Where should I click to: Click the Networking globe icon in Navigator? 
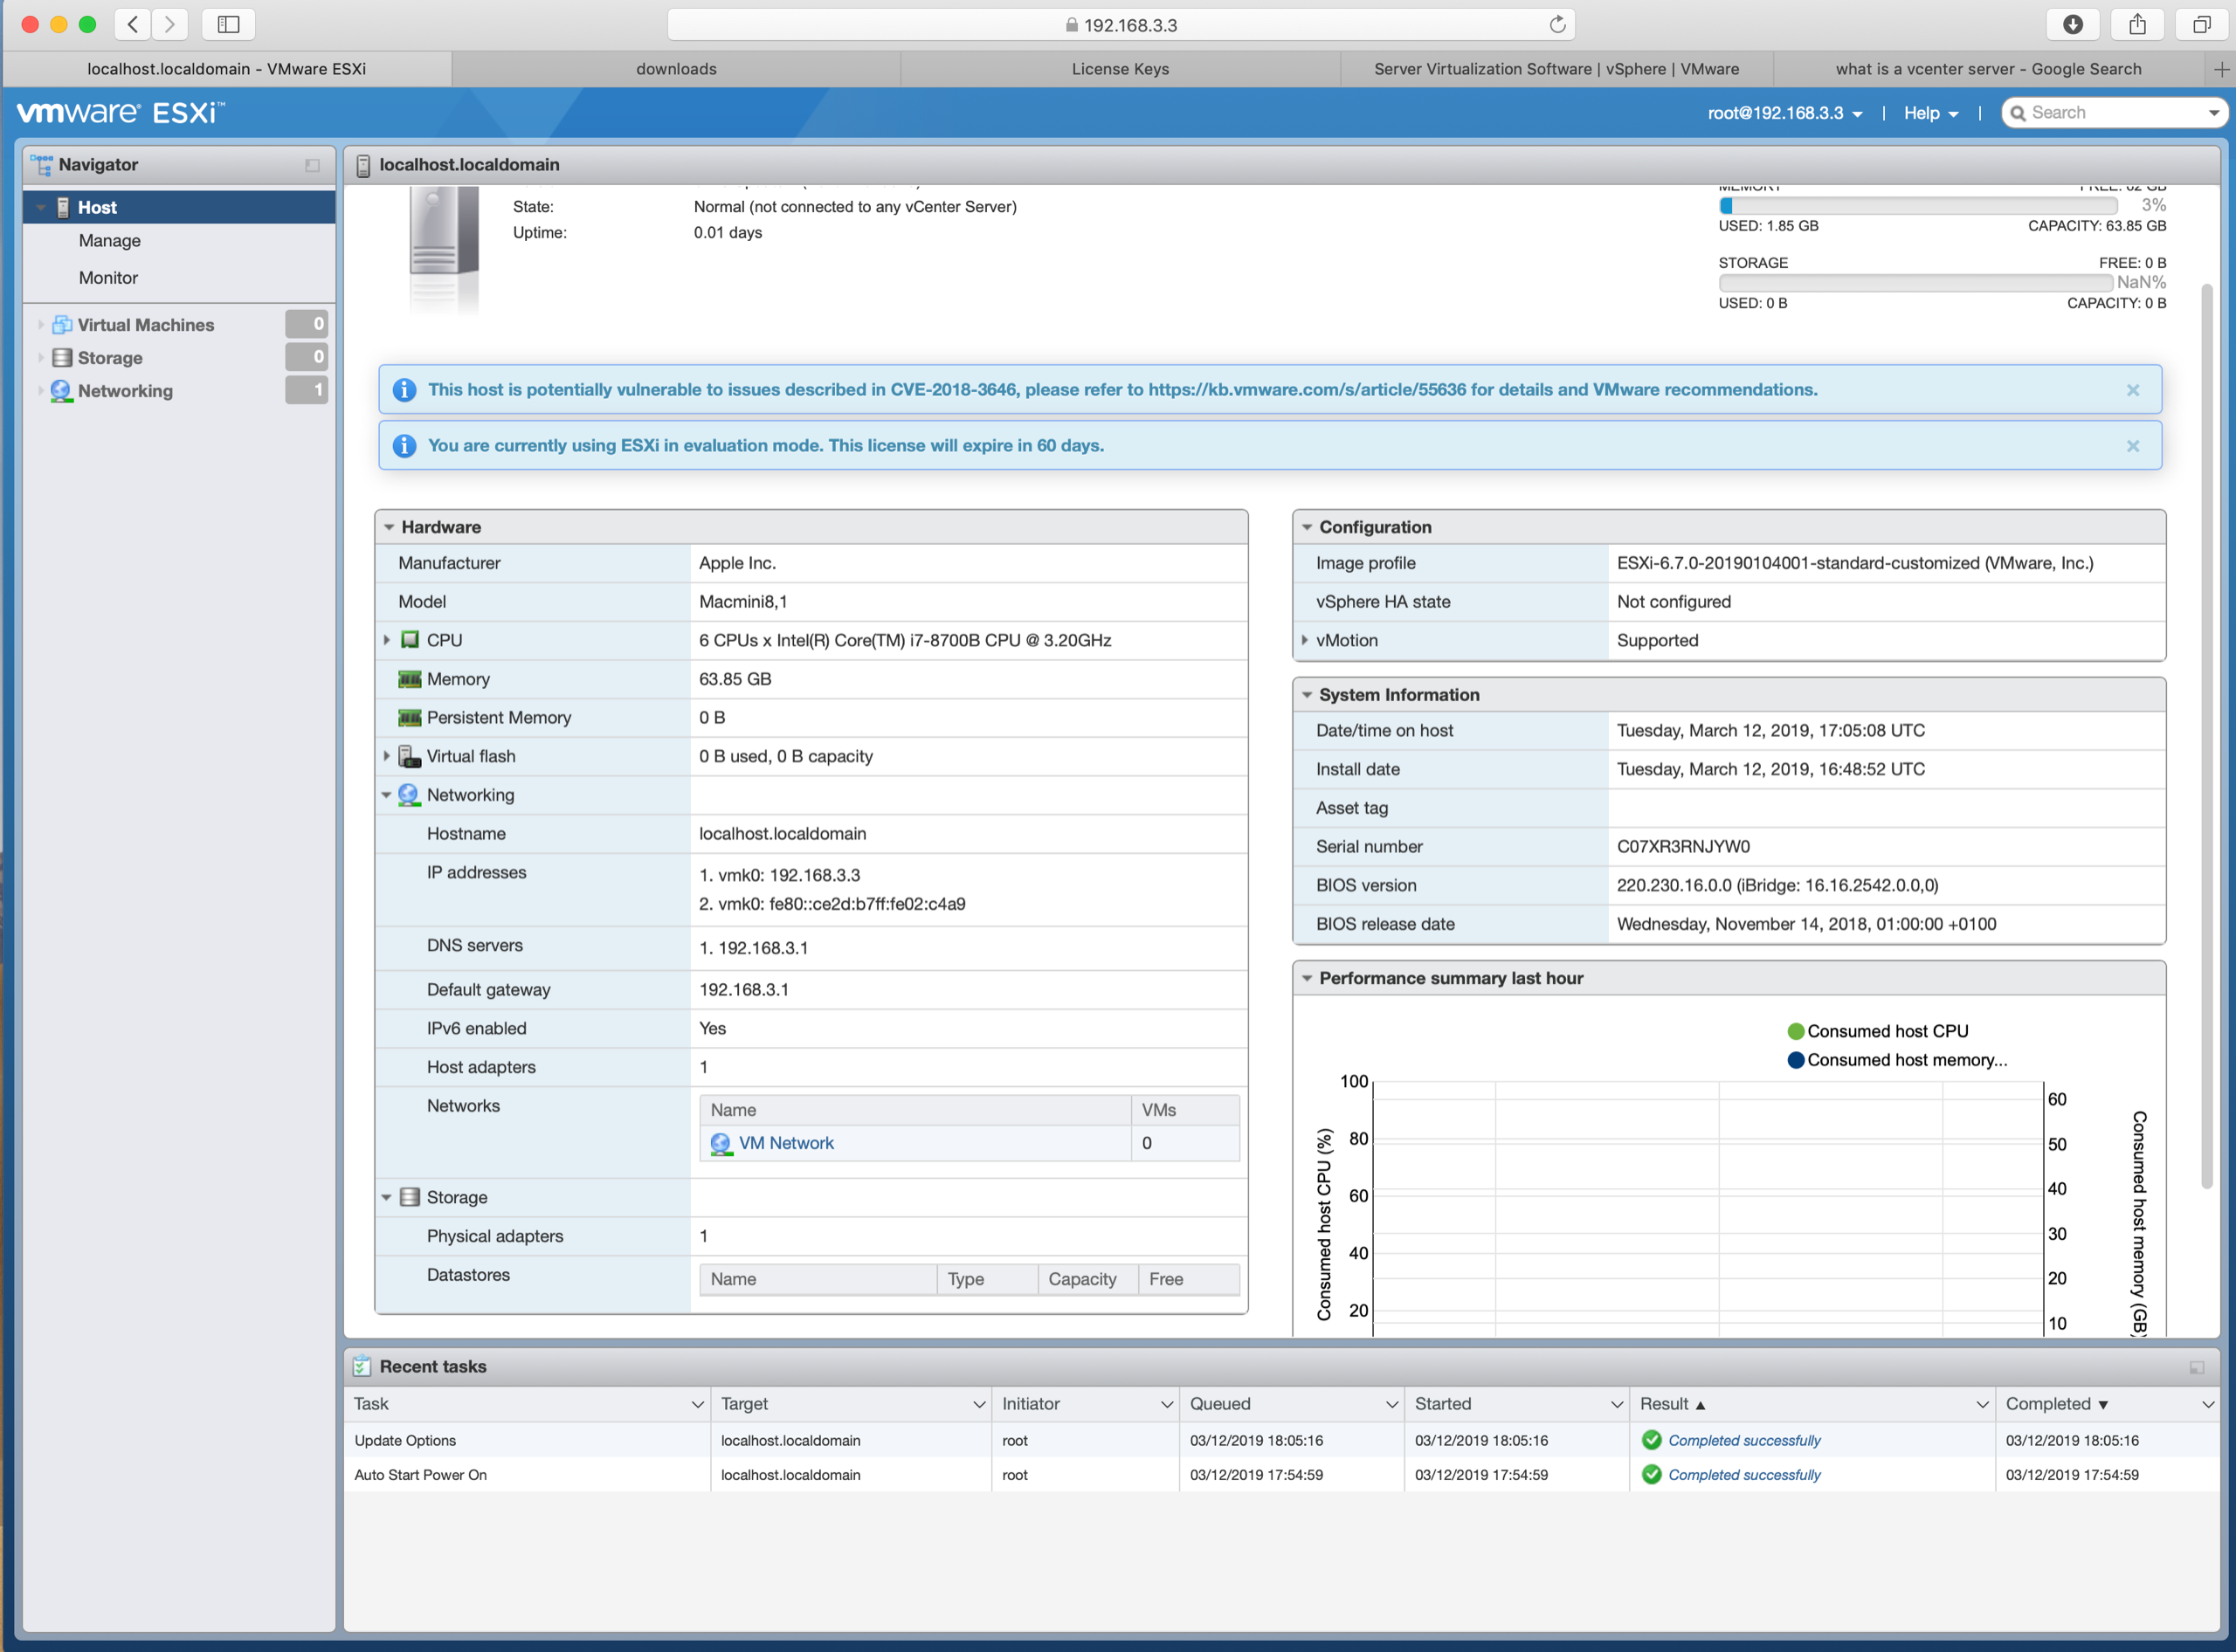pos(62,390)
